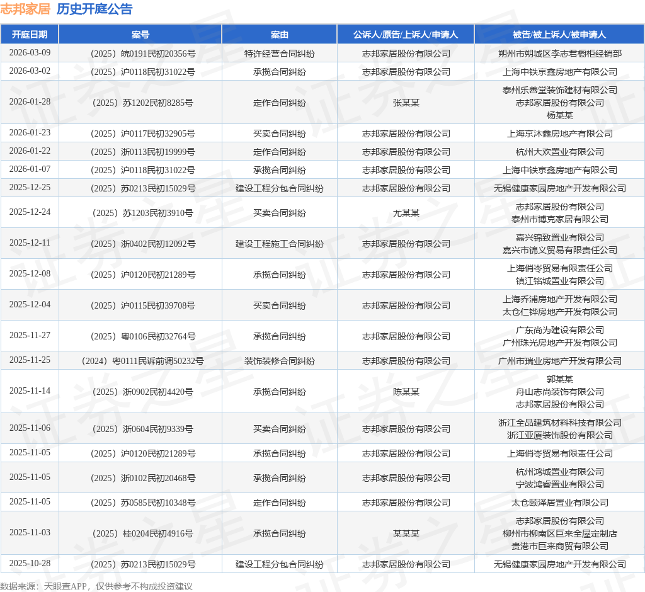Image resolution: width=645 pixels, height=592 pixels.
Task: Click defendant 上海乔浦房地产开发有限公司
Action: [x=560, y=299]
